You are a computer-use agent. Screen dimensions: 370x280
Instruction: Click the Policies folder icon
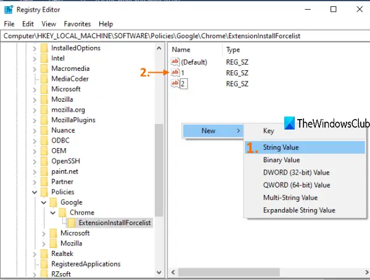click(x=44, y=192)
